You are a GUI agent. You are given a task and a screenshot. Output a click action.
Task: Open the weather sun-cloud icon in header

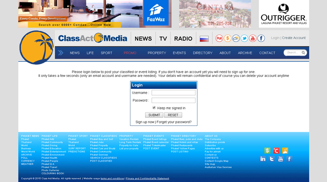(x=236, y=38)
